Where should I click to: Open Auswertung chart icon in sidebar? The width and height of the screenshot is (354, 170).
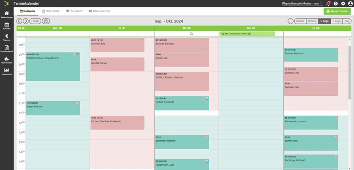(7, 71)
